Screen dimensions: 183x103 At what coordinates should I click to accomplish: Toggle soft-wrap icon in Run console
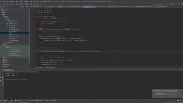click(x=3, y=77)
